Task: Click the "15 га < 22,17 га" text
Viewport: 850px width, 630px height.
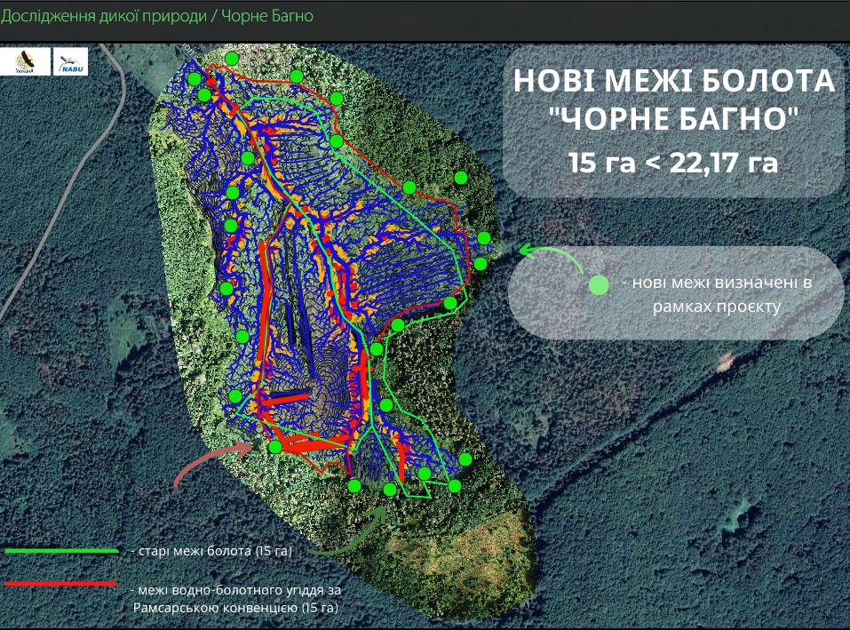Action: [x=674, y=163]
